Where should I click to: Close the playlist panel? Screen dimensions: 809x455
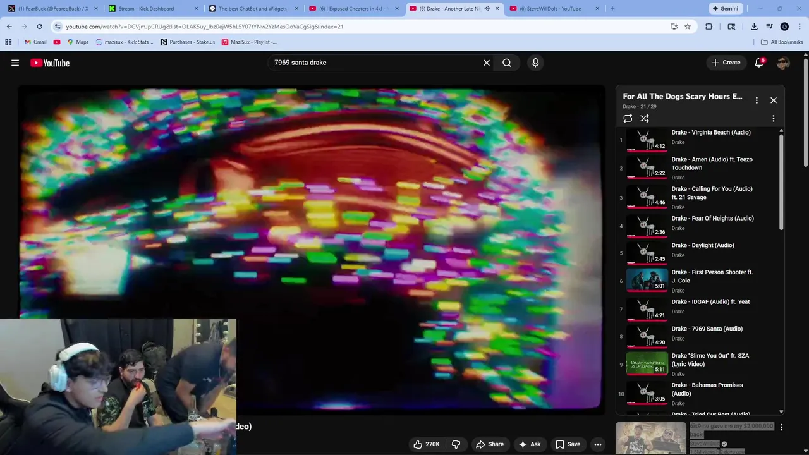[x=773, y=100]
